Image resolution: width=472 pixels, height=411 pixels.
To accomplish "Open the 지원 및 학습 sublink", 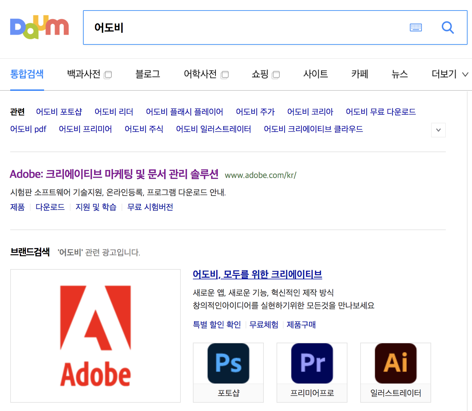I will pyautogui.click(x=96, y=207).
